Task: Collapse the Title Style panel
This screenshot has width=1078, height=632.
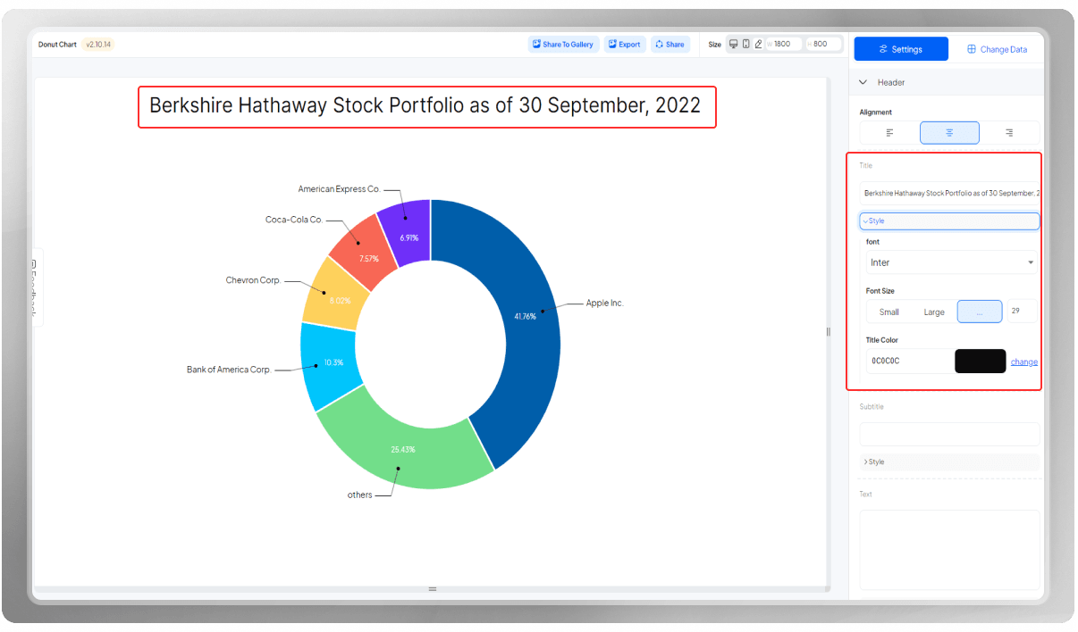Action: pos(949,220)
